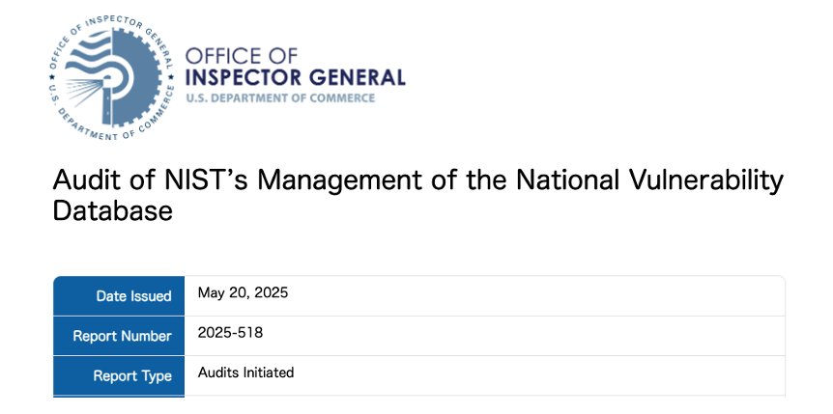Click the "May 20, 2025" date value
Viewport: 833px width, 414px height.
pos(243,292)
